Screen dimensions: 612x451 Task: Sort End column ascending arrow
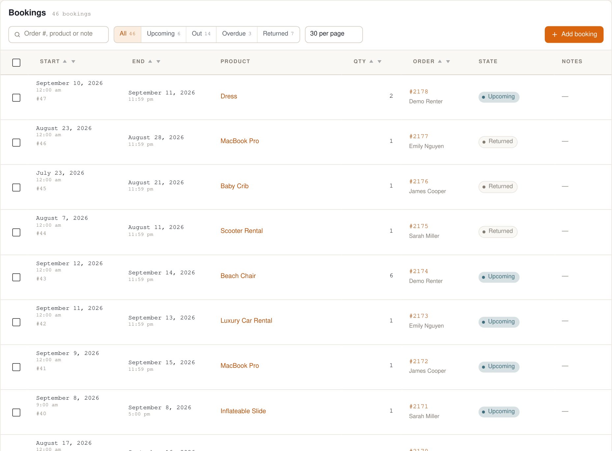click(150, 62)
